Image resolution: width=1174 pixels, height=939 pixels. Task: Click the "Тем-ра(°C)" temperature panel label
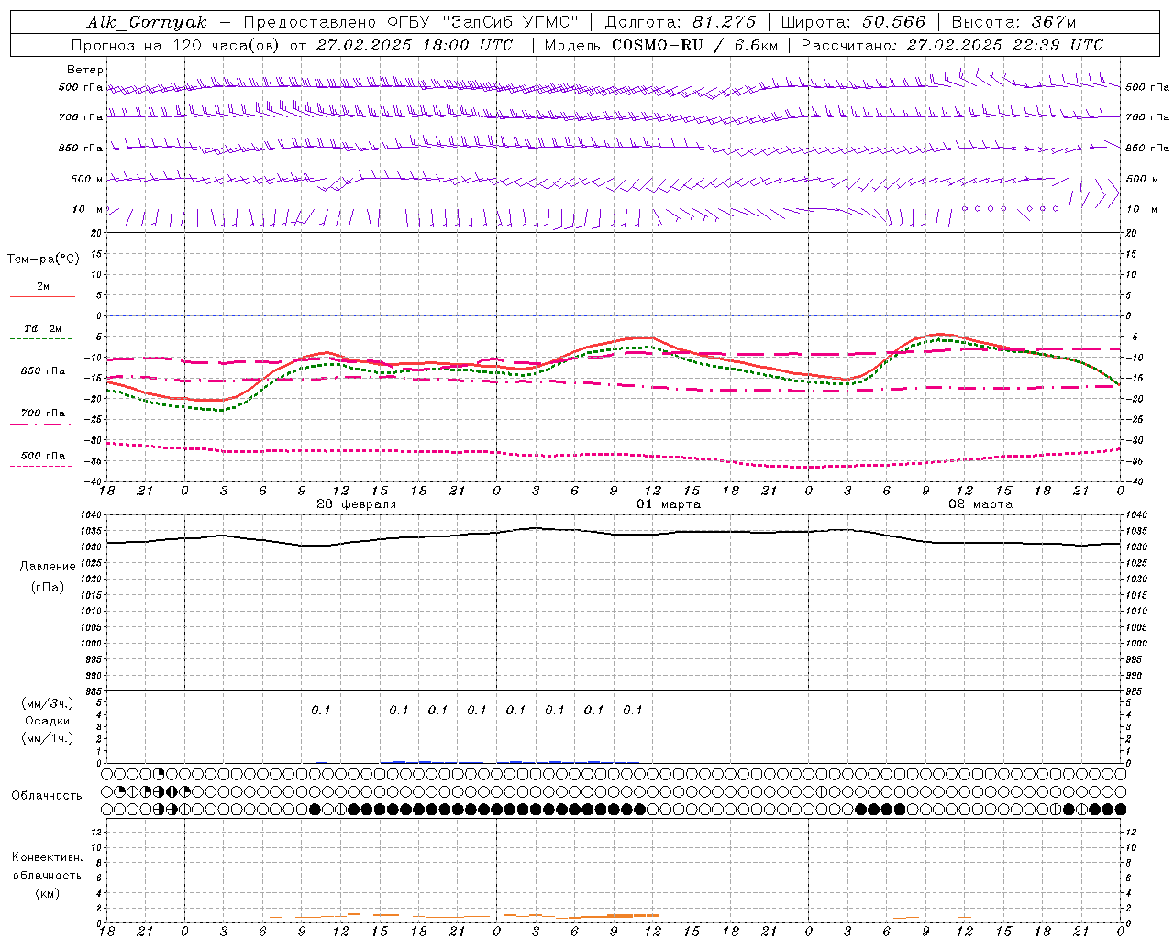tap(43, 260)
